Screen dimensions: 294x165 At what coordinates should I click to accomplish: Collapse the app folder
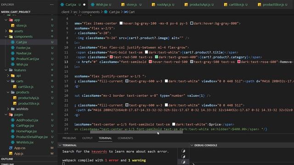point(6,20)
